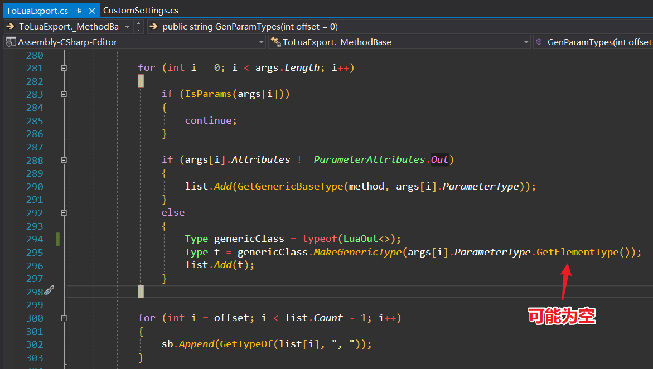Click the arrow icon before GenParamTypes breadcrumb
The width and height of the screenshot is (653, 369).
[x=154, y=27]
